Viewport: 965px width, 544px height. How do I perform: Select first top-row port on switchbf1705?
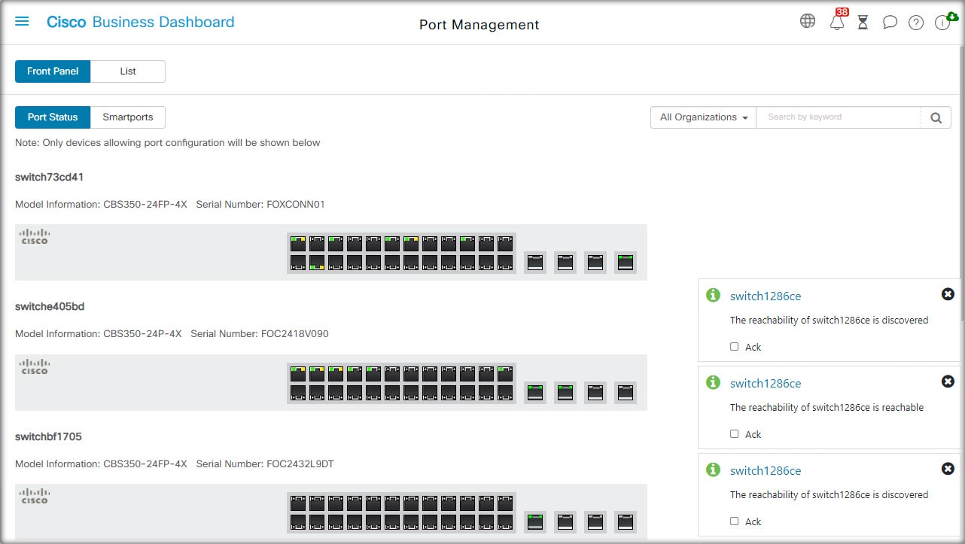298,503
